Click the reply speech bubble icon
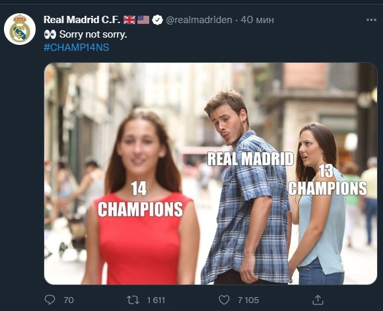This screenshot has height=311, width=383. click(50, 300)
